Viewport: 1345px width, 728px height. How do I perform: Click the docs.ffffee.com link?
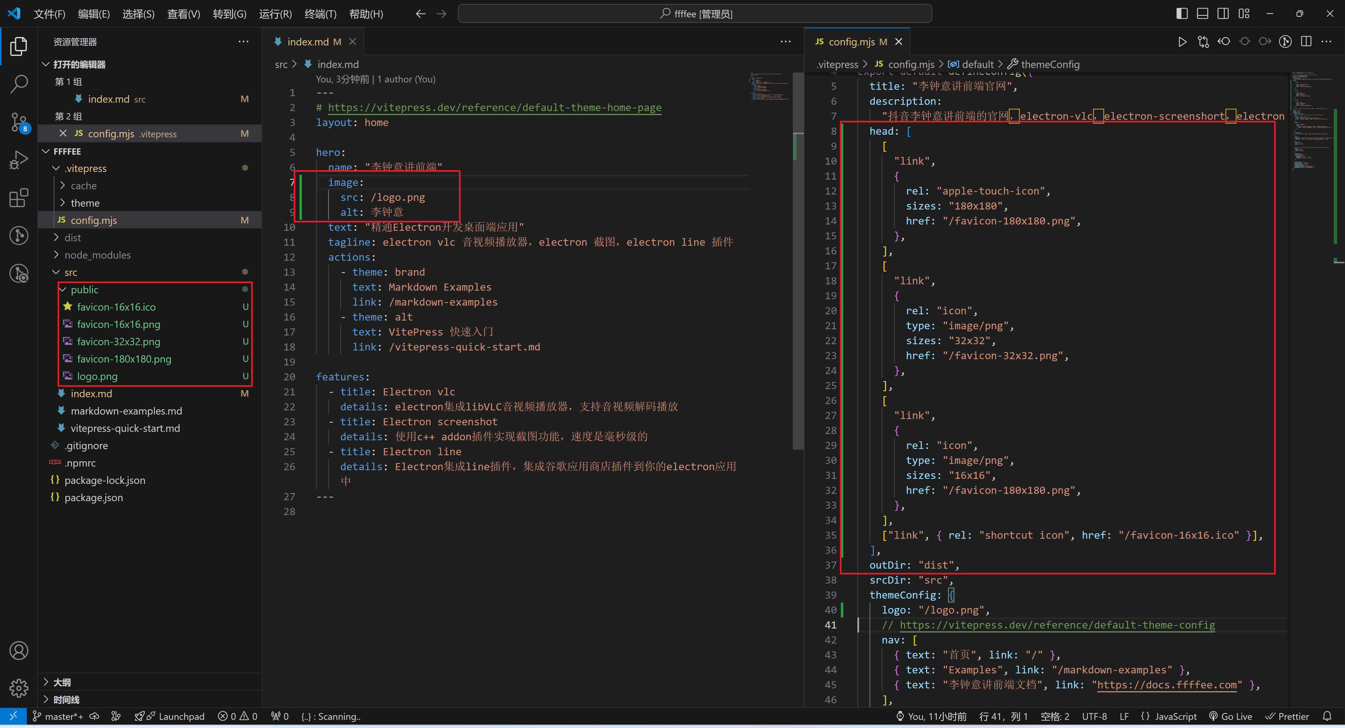tap(1167, 685)
